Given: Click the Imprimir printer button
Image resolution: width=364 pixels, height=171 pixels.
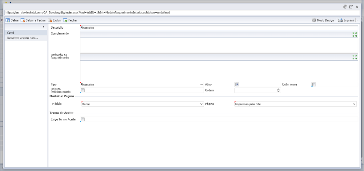Looking at the screenshot, I should pos(346,21).
